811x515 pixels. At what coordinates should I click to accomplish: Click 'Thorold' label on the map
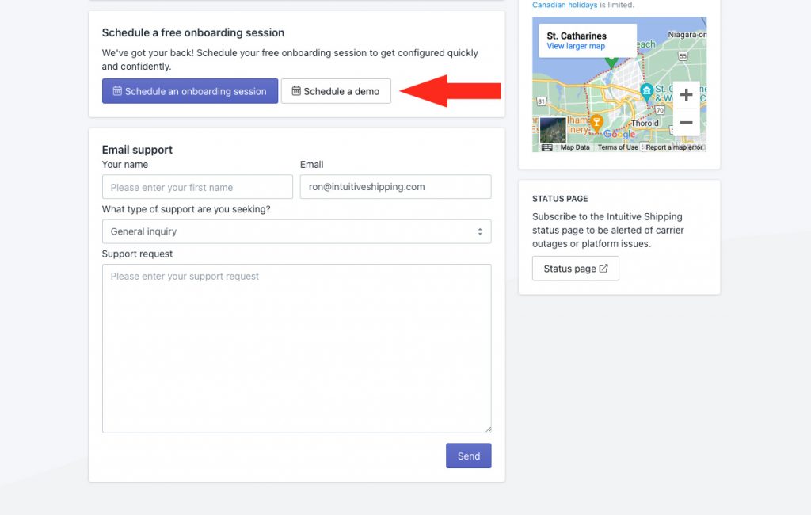(645, 123)
